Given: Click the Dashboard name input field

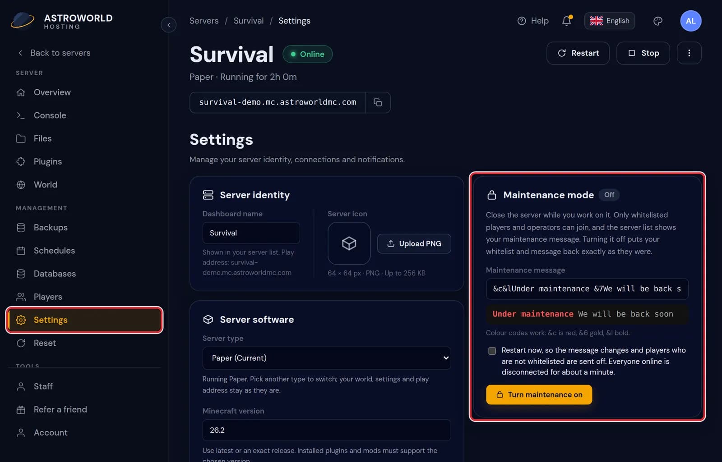Looking at the screenshot, I should click(251, 233).
